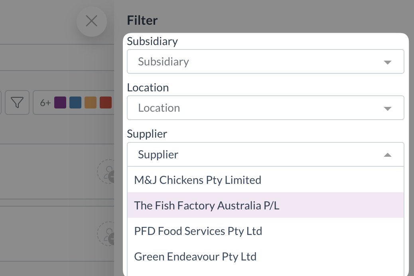Image resolution: width=414 pixels, height=276 pixels.
Task: Close the Filter panel with X icon
Action: coord(92,21)
